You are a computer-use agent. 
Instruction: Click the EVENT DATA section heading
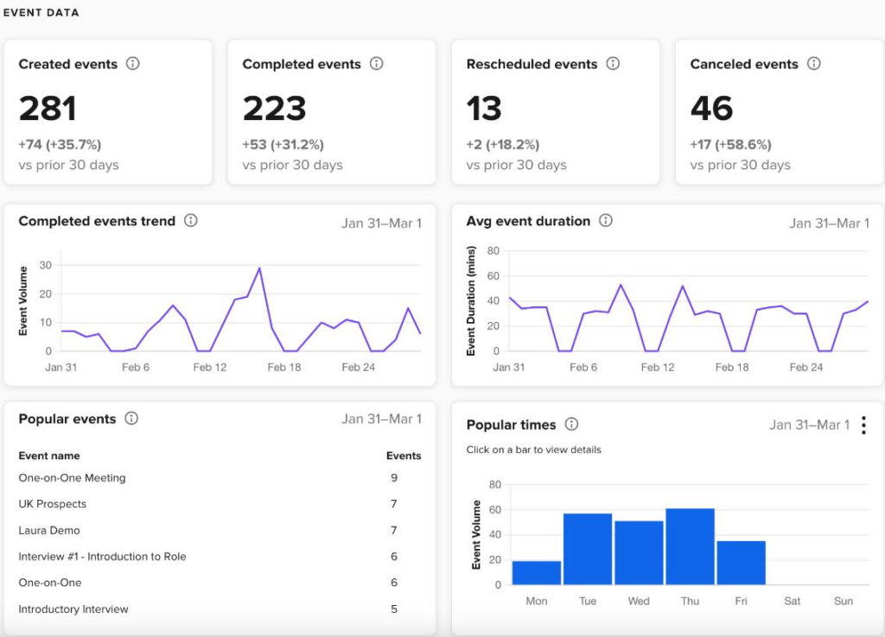41,12
